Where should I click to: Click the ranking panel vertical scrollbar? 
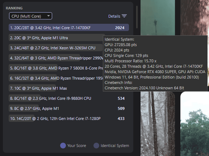pyautogui.click(x=137, y=17)
